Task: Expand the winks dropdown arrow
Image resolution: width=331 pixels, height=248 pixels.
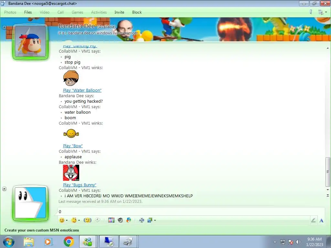Action: pos(79,220)
